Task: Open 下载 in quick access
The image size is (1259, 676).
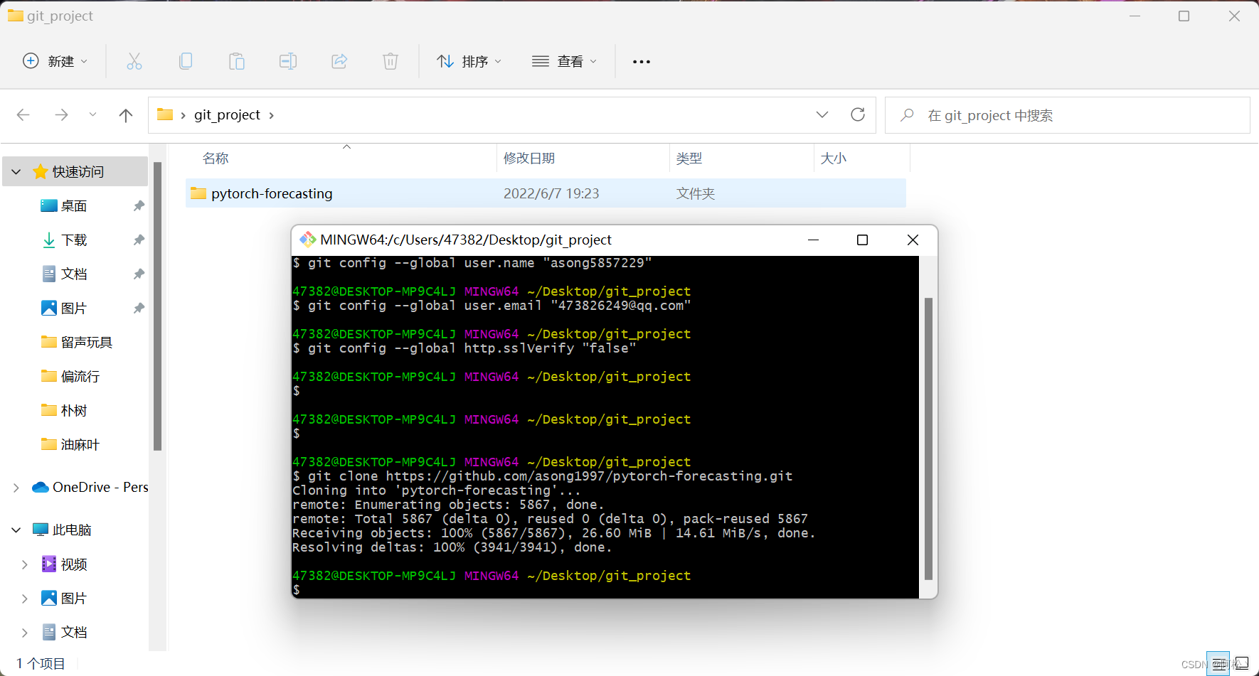Action: (74, 240)
